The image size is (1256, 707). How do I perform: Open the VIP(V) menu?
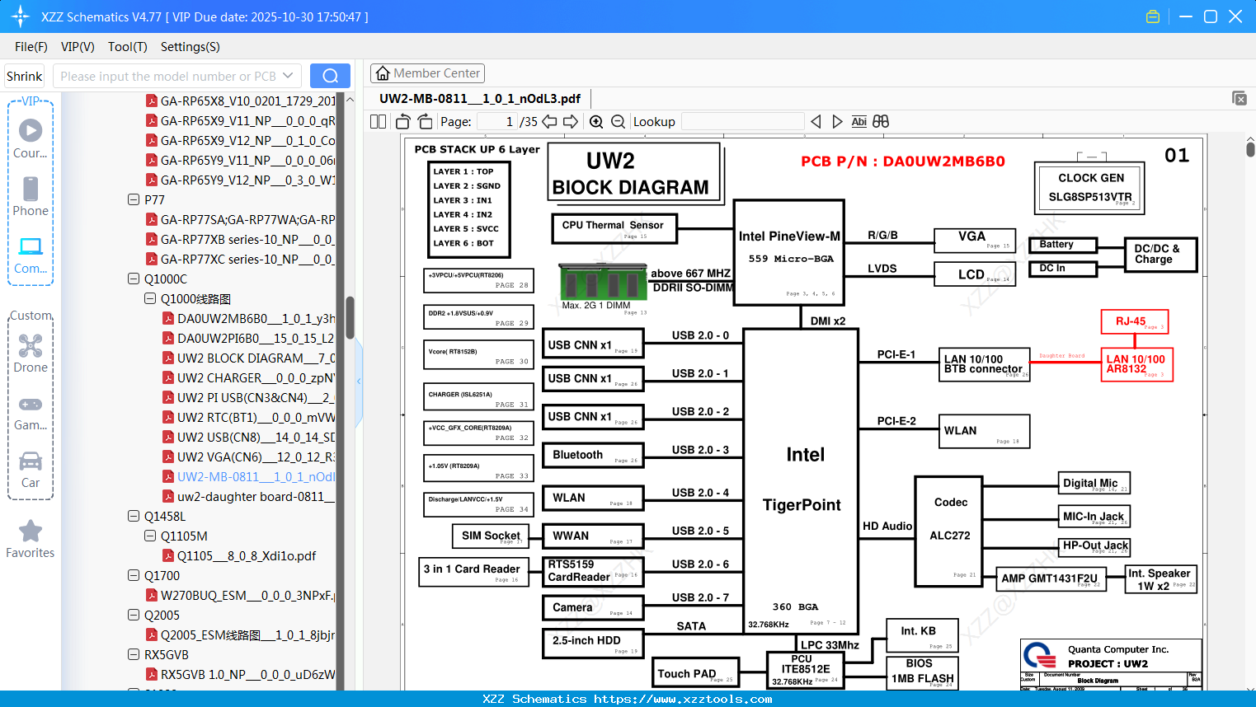coord(78,47)
